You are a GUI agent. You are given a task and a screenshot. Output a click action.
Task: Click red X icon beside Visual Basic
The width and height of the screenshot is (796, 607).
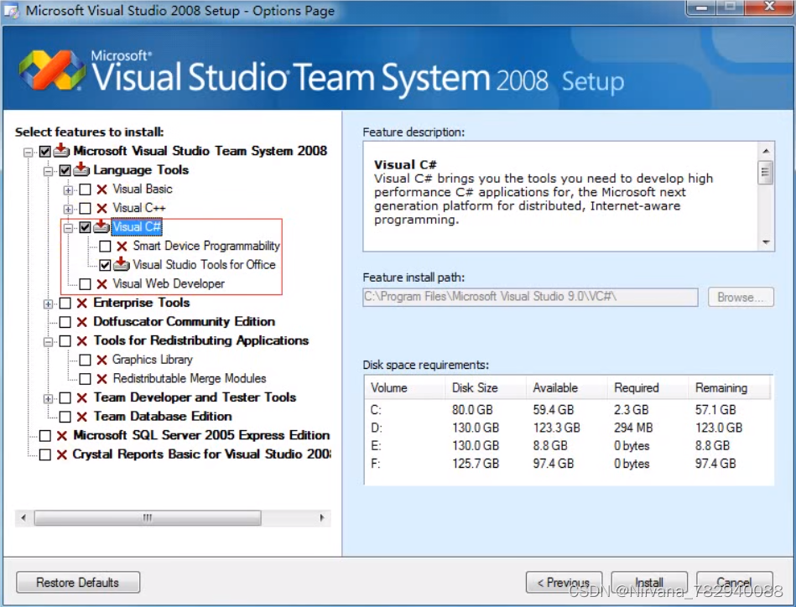coord(101,189)
